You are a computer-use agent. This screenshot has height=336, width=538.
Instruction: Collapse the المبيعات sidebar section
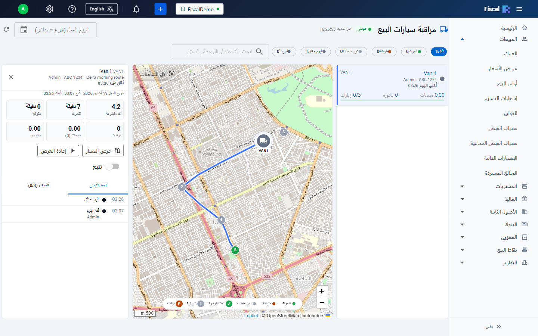494,39
